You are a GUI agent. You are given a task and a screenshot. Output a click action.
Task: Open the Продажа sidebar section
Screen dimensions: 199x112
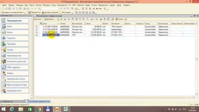(x=15, y=44)
